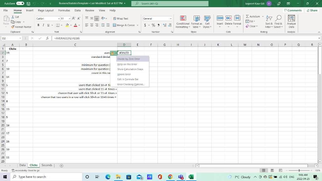Click Decrease Font Size icon

[79, 19]
